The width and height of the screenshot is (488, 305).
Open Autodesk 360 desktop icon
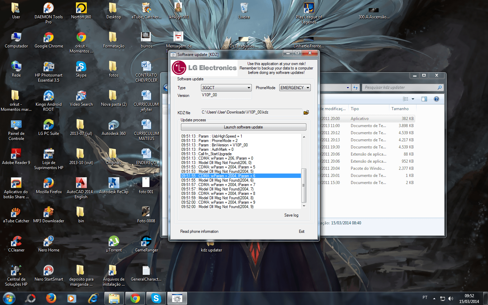(x=114, y=127)
